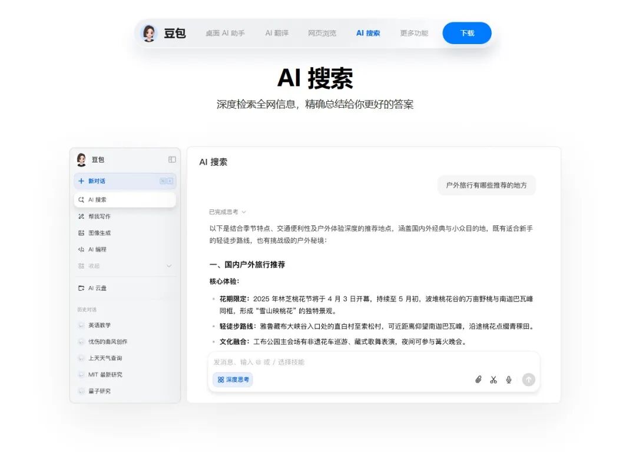Collapse the sidebar panel icon

click(x=172, y=159)
